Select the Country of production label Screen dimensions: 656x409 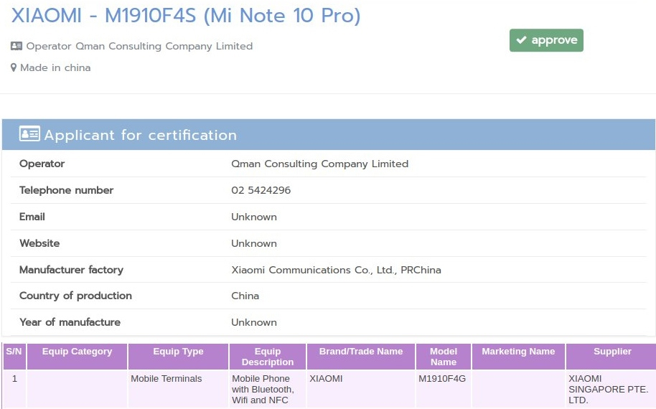[75, 296]
